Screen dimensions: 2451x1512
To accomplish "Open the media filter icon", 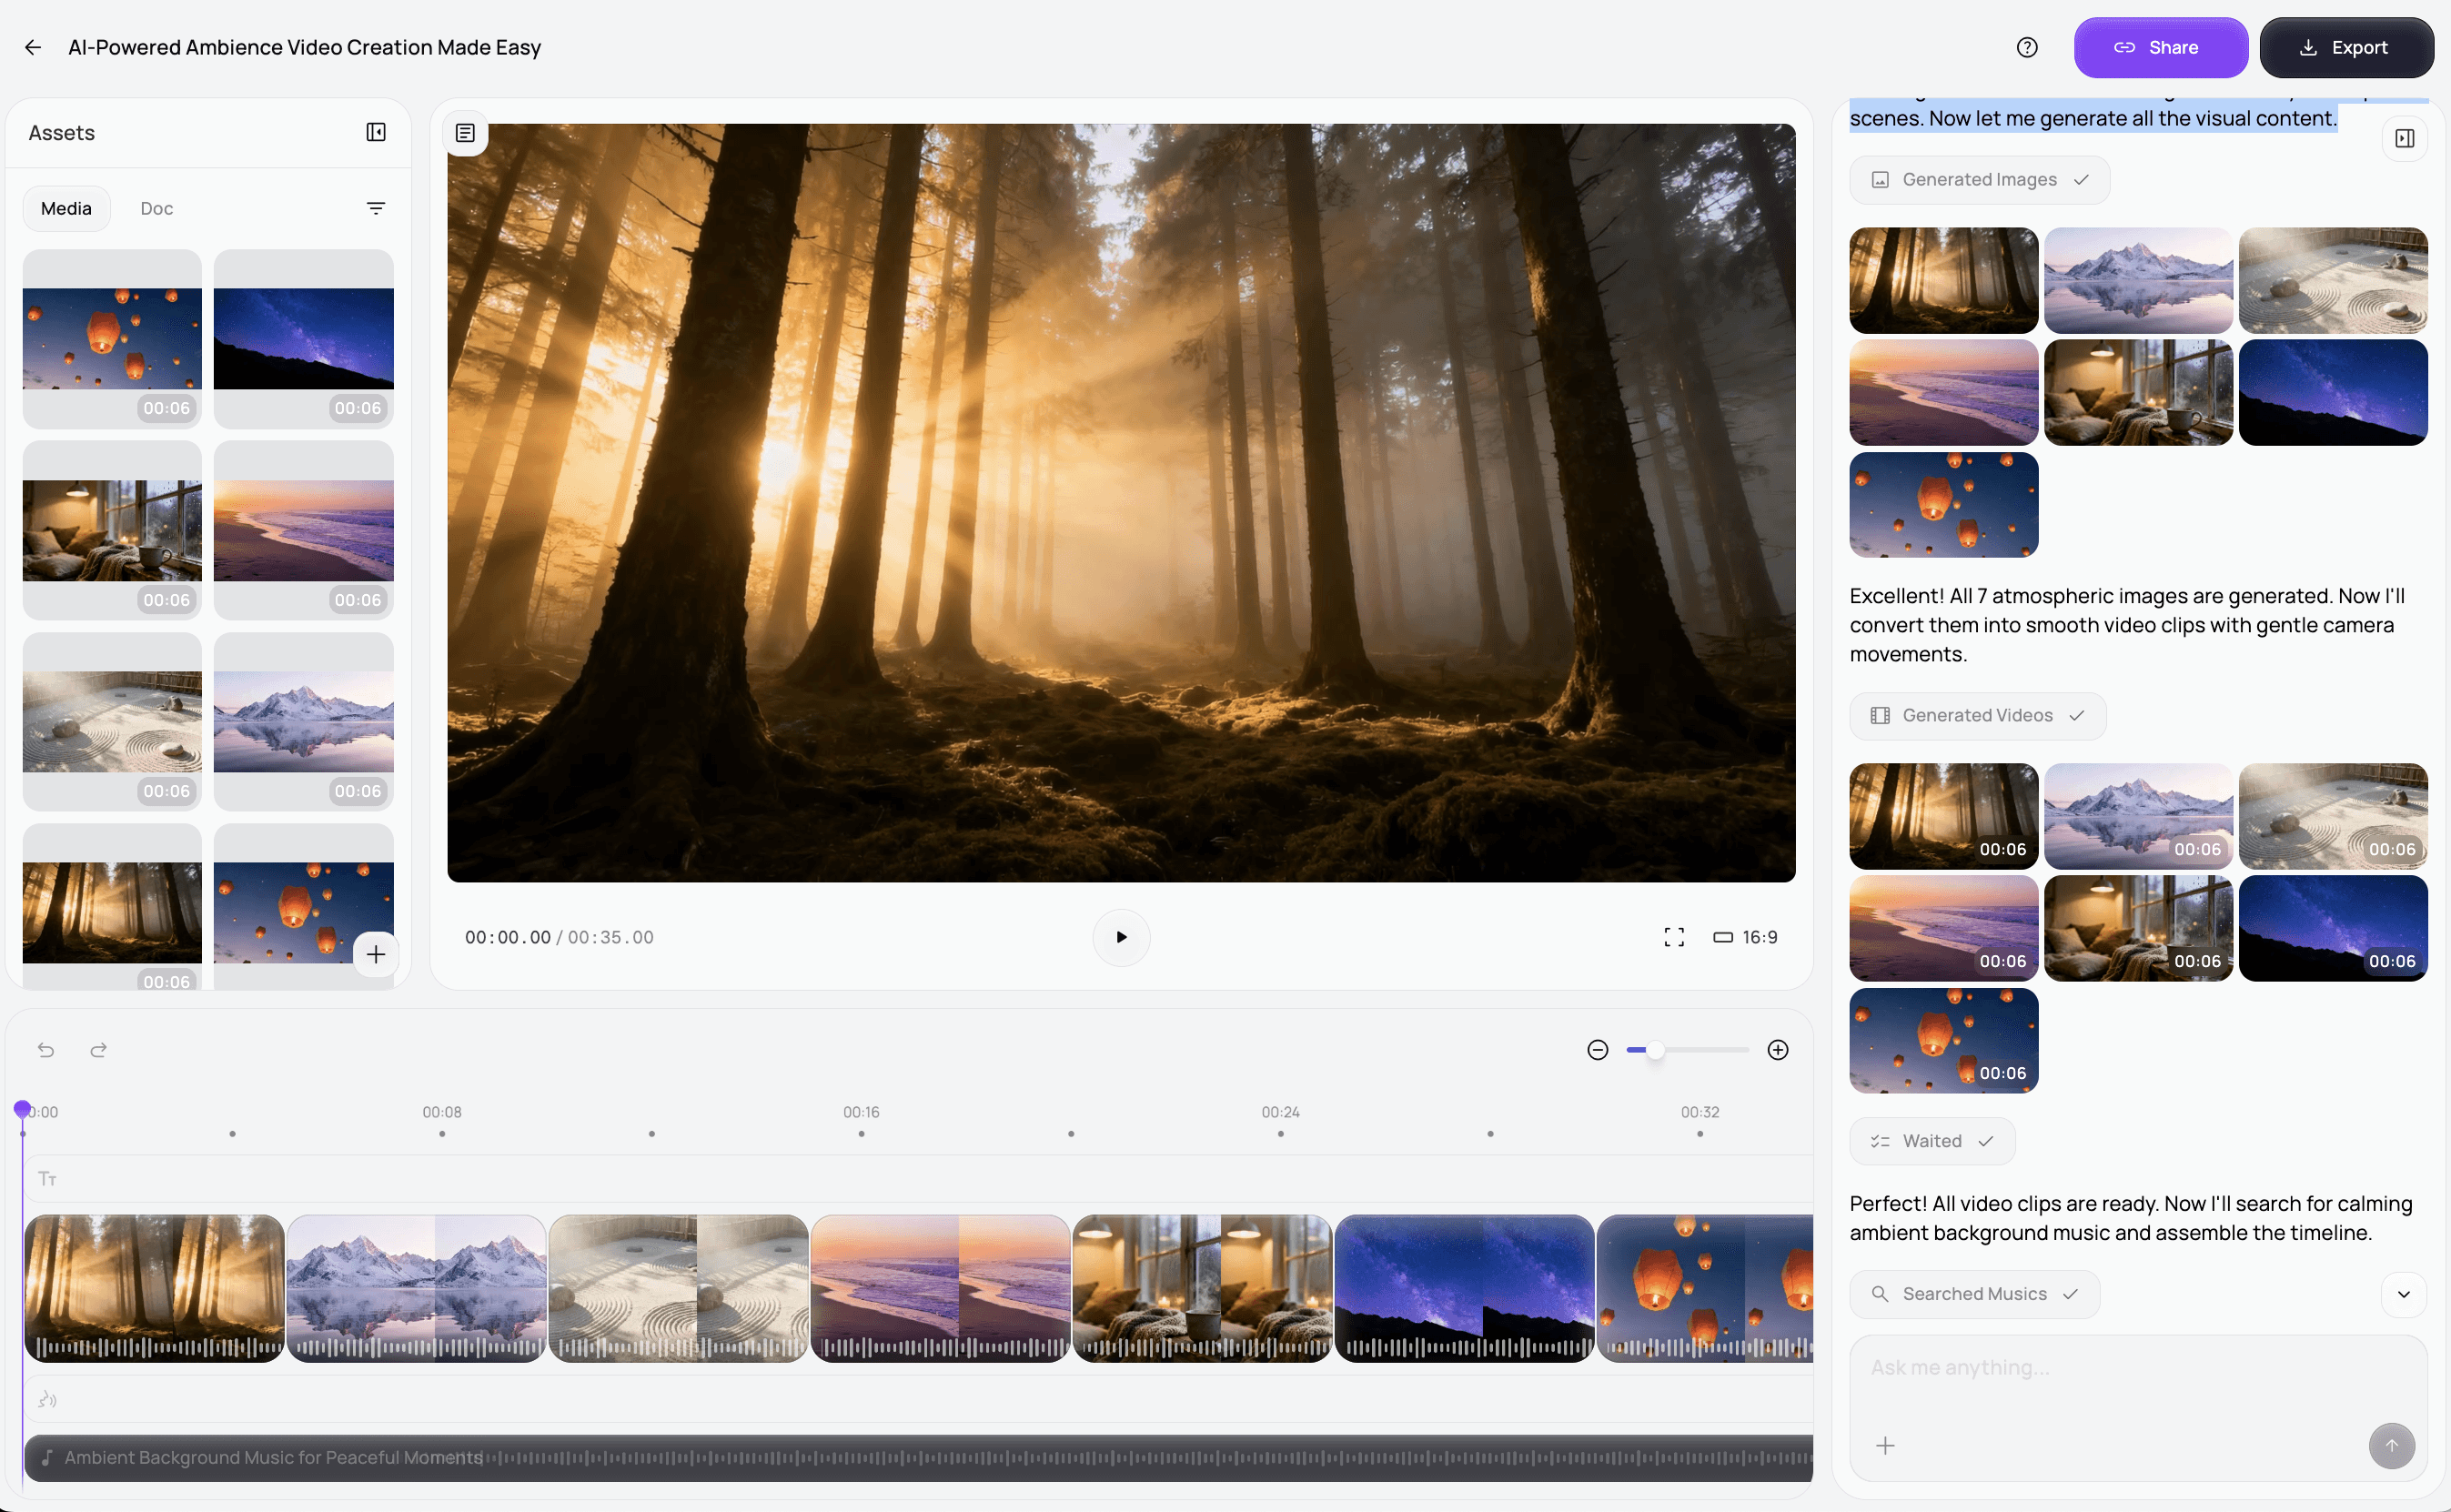I will (x=376, y=208).
